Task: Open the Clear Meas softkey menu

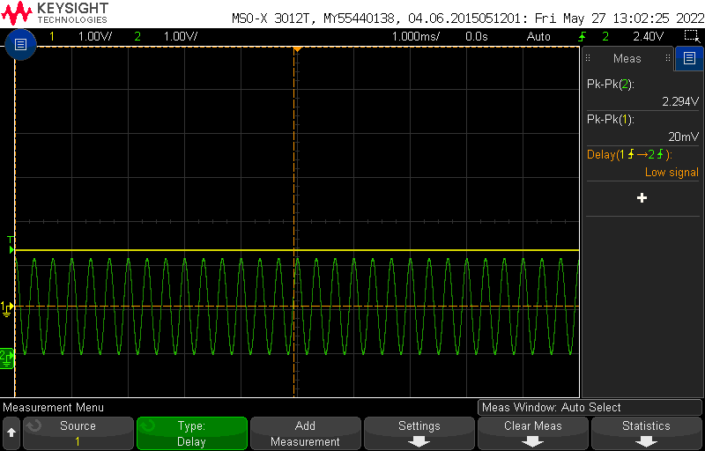Action: 532,433
